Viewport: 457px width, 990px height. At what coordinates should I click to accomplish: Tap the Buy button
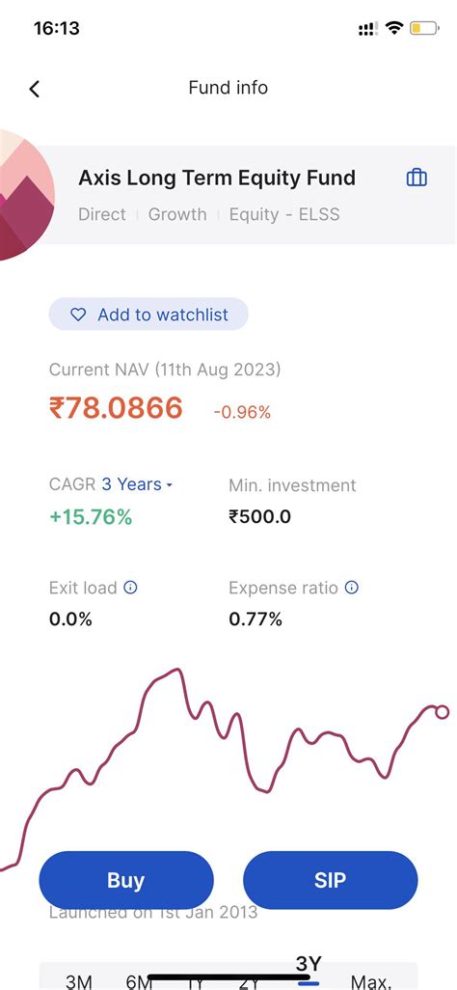126,880
